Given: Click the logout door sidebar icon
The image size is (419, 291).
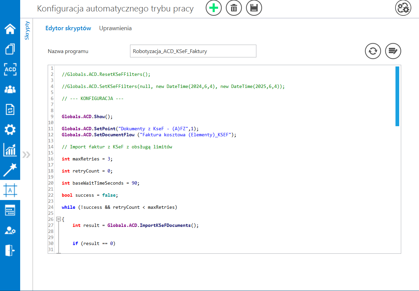Looking at the screenshot, I should pos(10,250).
